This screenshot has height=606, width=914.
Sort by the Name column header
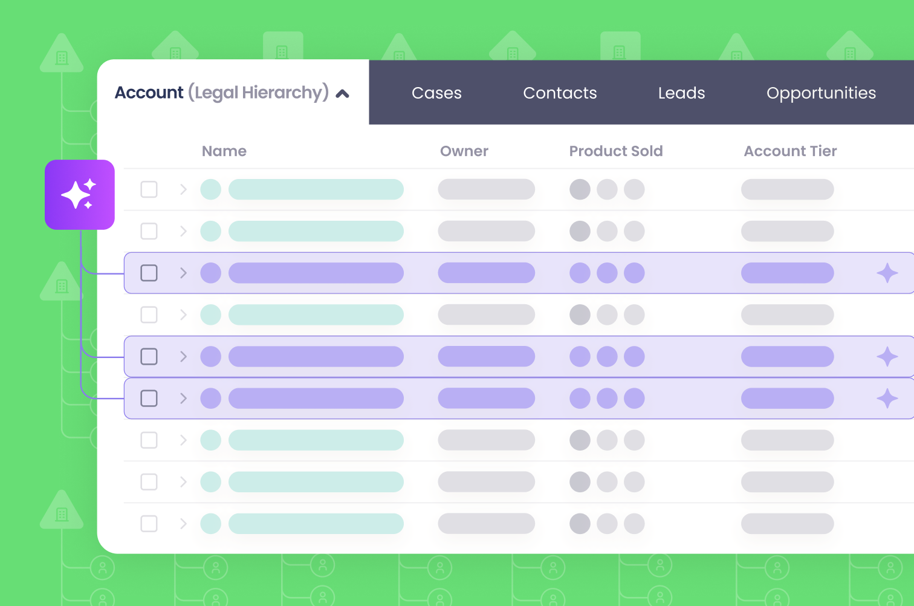coord(224,151)
